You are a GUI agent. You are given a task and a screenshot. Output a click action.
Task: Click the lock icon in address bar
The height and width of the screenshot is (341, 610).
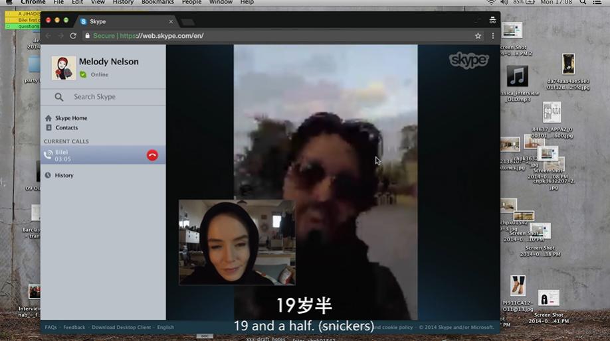[87, 36]
